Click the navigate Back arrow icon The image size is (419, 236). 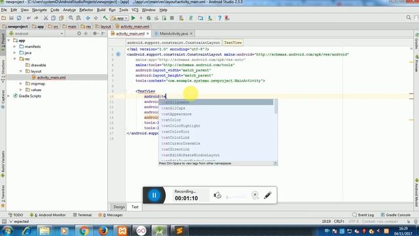[88, 18]
